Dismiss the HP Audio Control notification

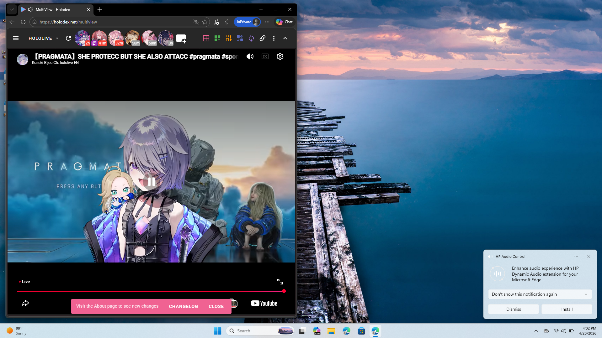(x=514, y=309)
